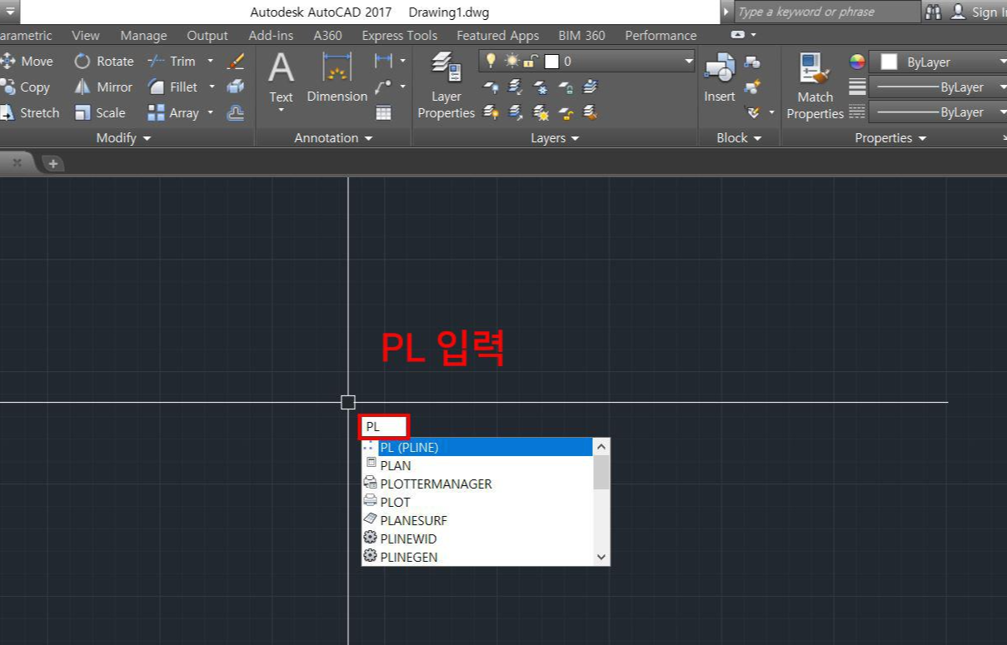Toggle the layer on/off lightbulb icon

491,61
